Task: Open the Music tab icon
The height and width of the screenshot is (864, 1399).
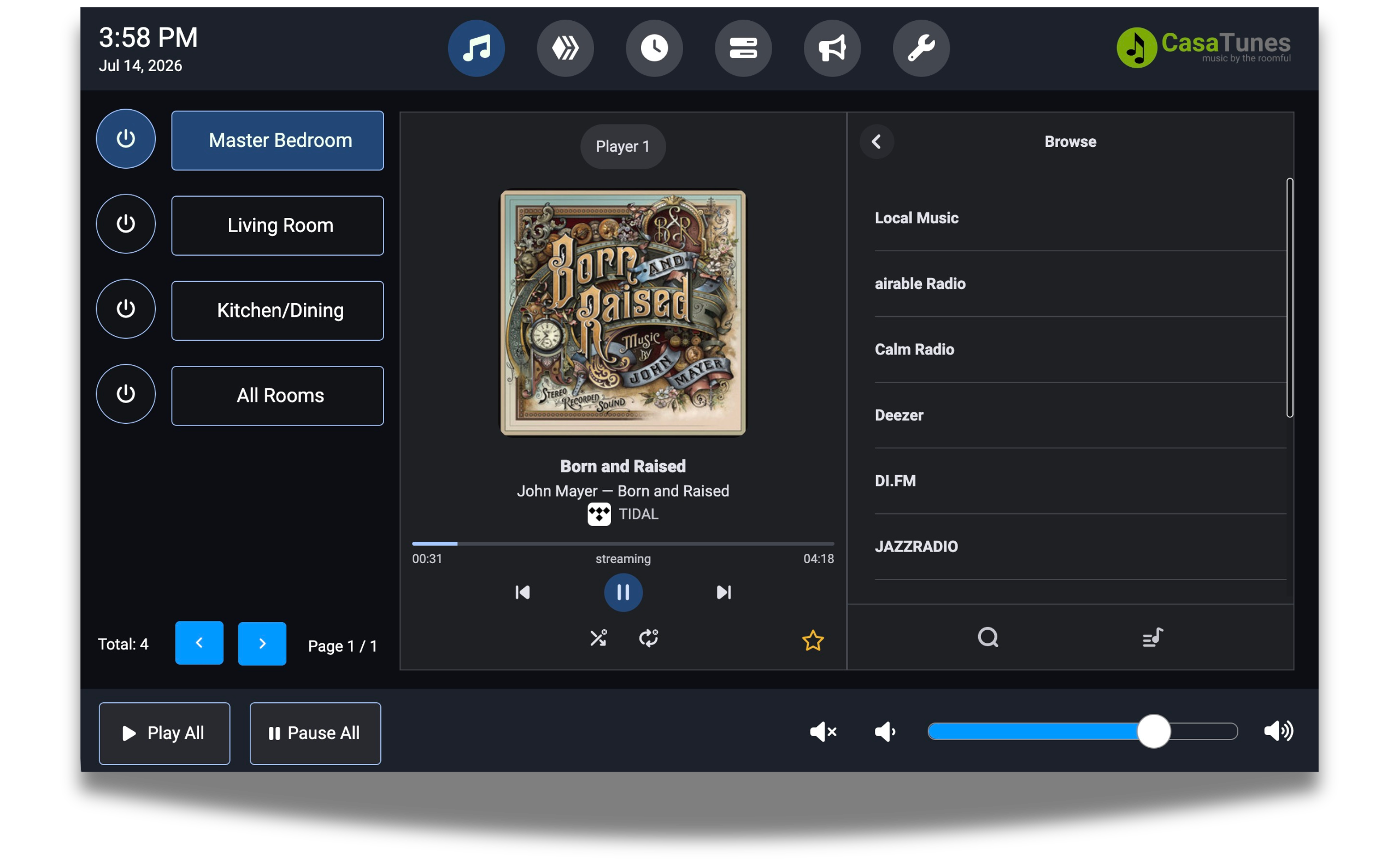Action: coord(476,49)
